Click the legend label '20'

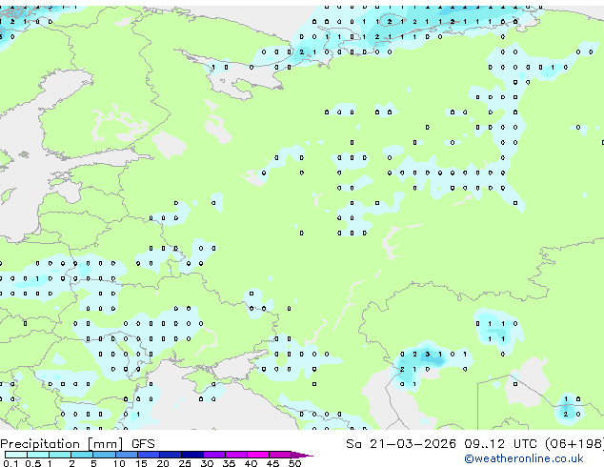(163, 463)
